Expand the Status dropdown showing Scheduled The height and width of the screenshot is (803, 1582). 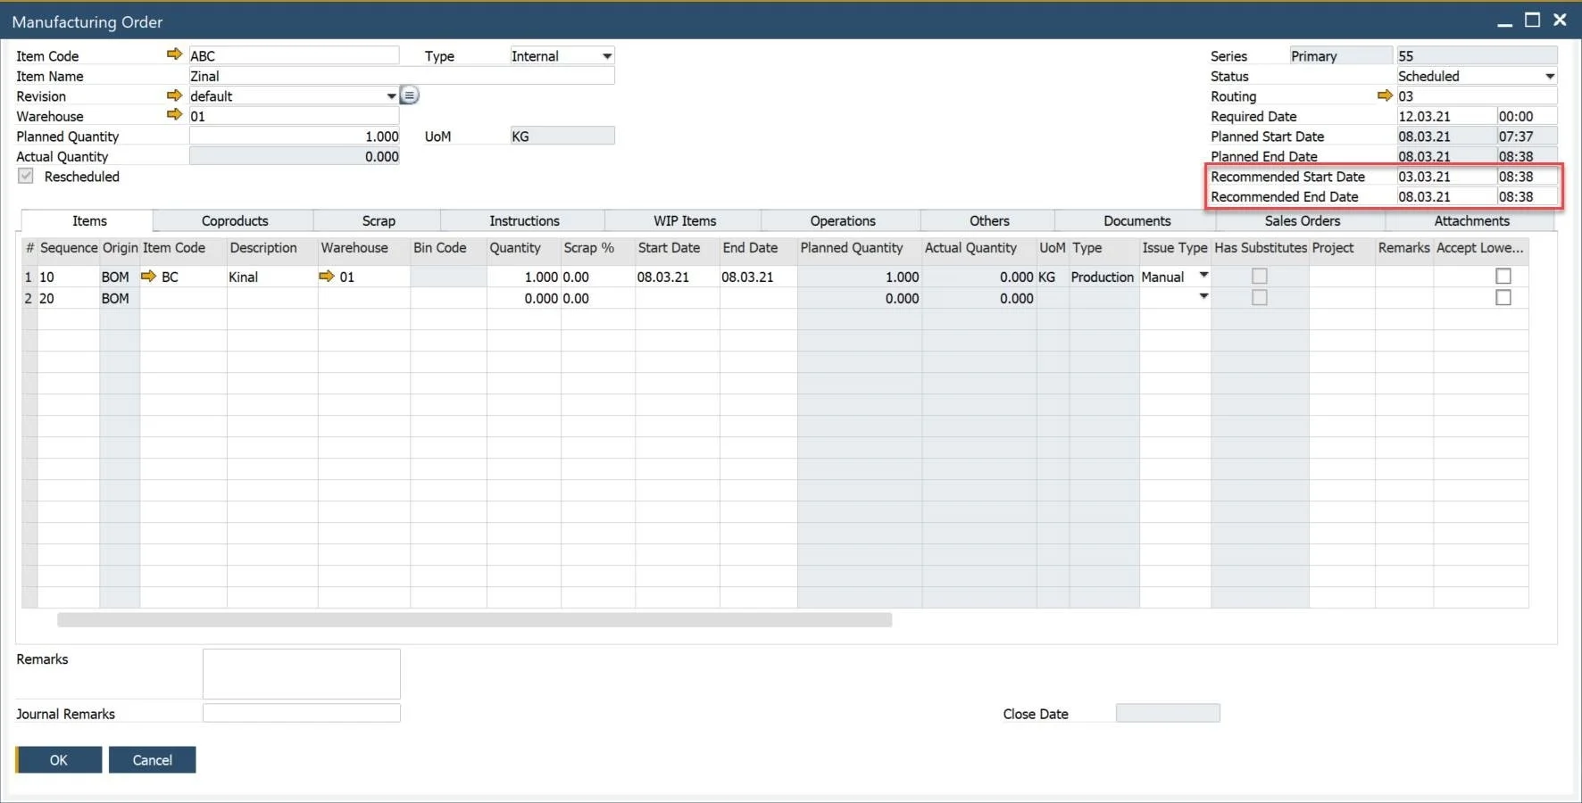(1550, 77)
